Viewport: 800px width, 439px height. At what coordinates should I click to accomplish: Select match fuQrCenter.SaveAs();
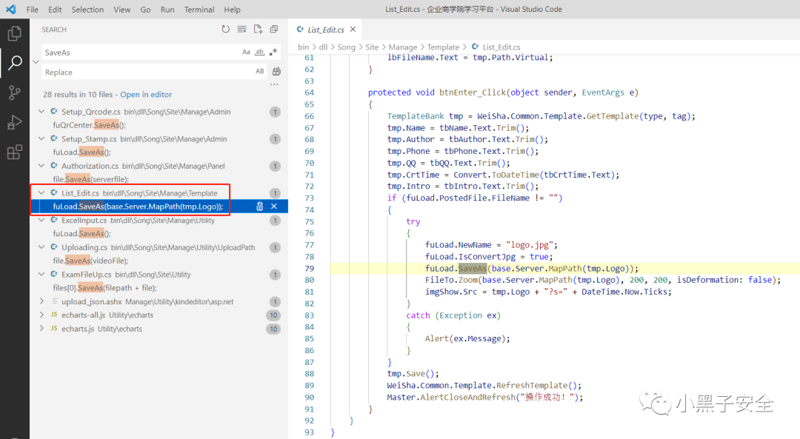tap(90, 125)
